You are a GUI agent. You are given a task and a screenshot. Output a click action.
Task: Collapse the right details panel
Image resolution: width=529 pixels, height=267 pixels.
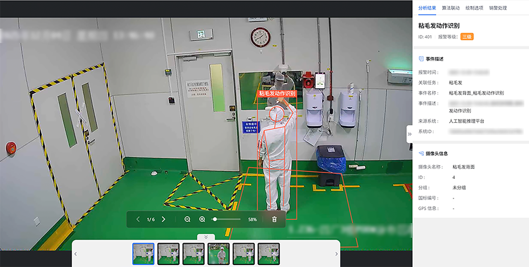coord(409,134)
